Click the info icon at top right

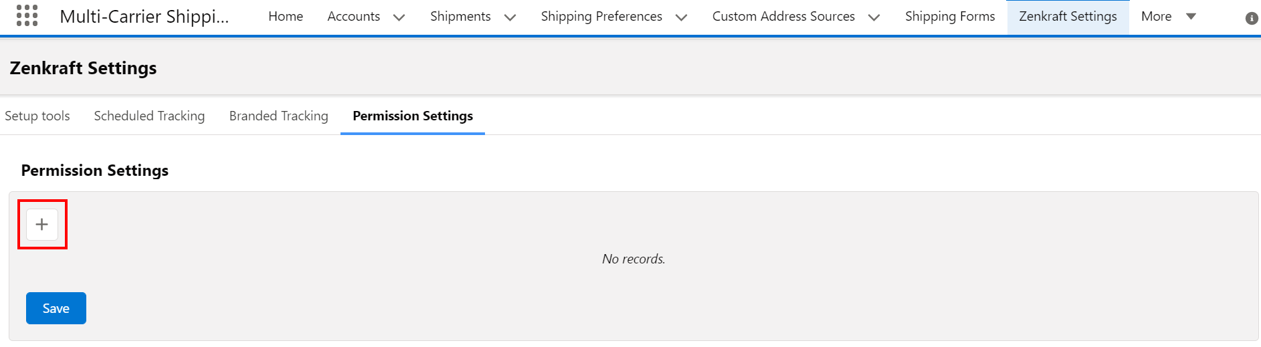coord(1252,18)
